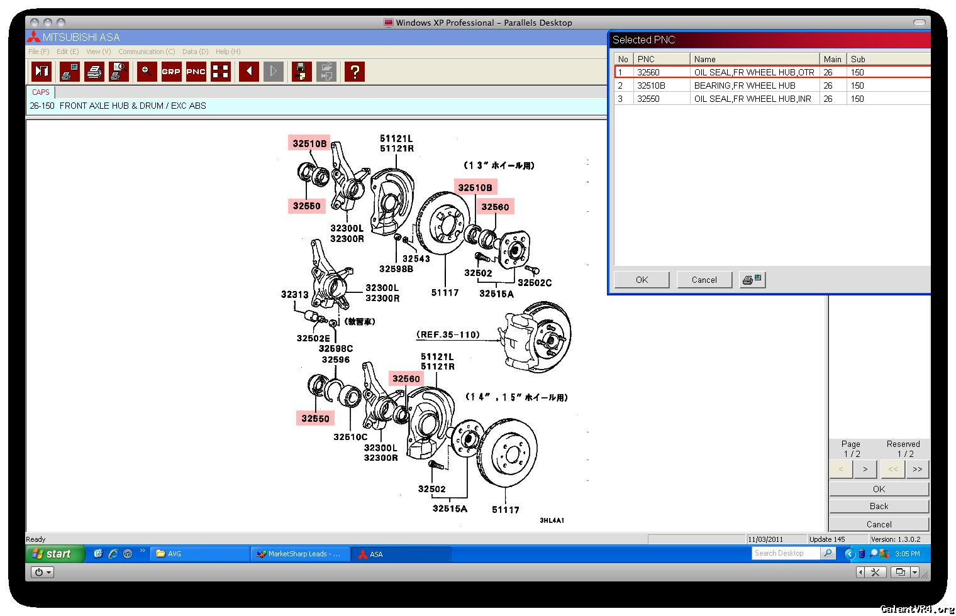Click the Search Desktop input field
This screenshot has width=956, height=616.
coord(786,553)
